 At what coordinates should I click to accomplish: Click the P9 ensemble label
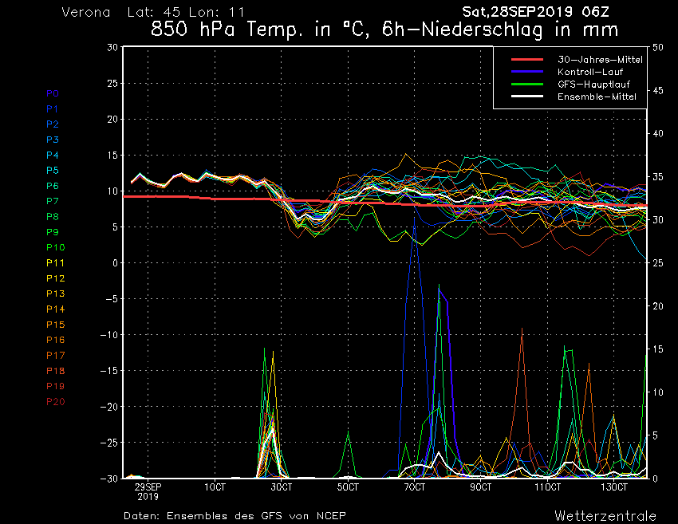53,232
